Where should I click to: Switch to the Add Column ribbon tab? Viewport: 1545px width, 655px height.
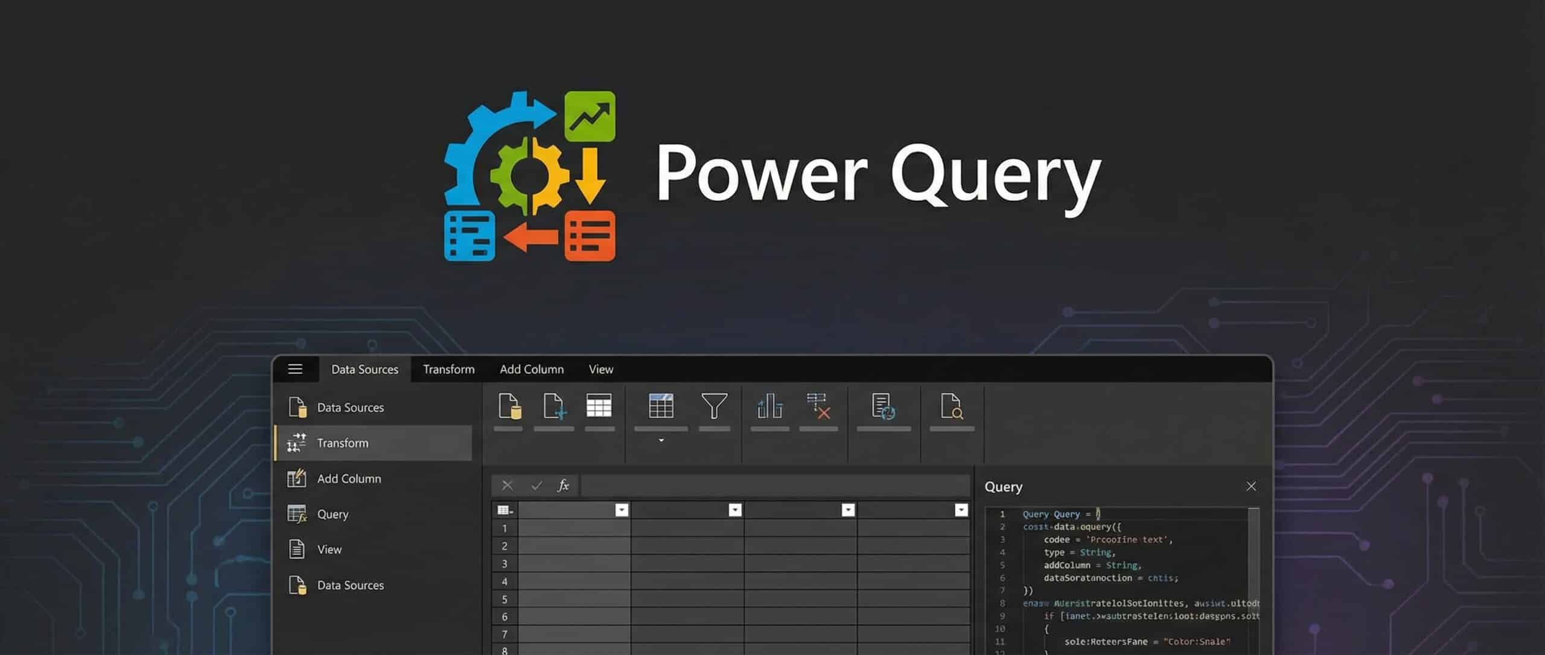coord(532,369)
